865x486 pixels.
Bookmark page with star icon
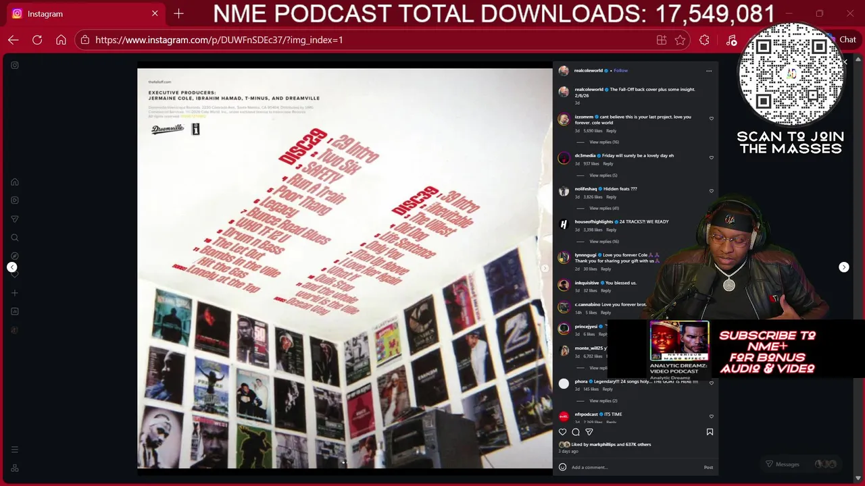click(680, 40)
